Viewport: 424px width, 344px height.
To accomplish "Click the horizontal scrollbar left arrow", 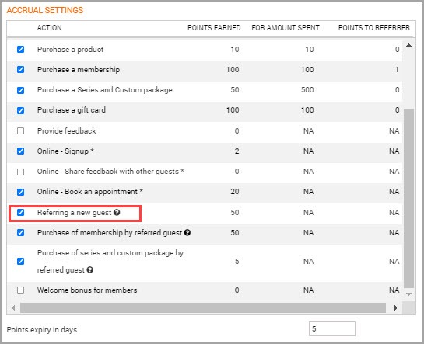I will [x=13, y=308].
